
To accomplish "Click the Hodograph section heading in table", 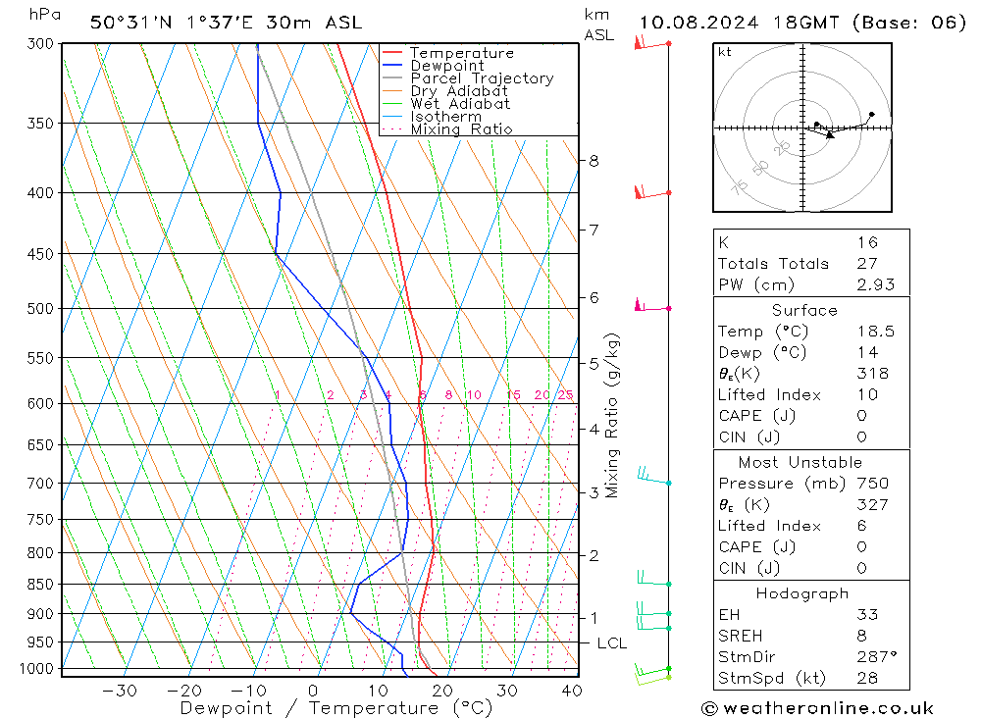I will (x=802, y=593).
